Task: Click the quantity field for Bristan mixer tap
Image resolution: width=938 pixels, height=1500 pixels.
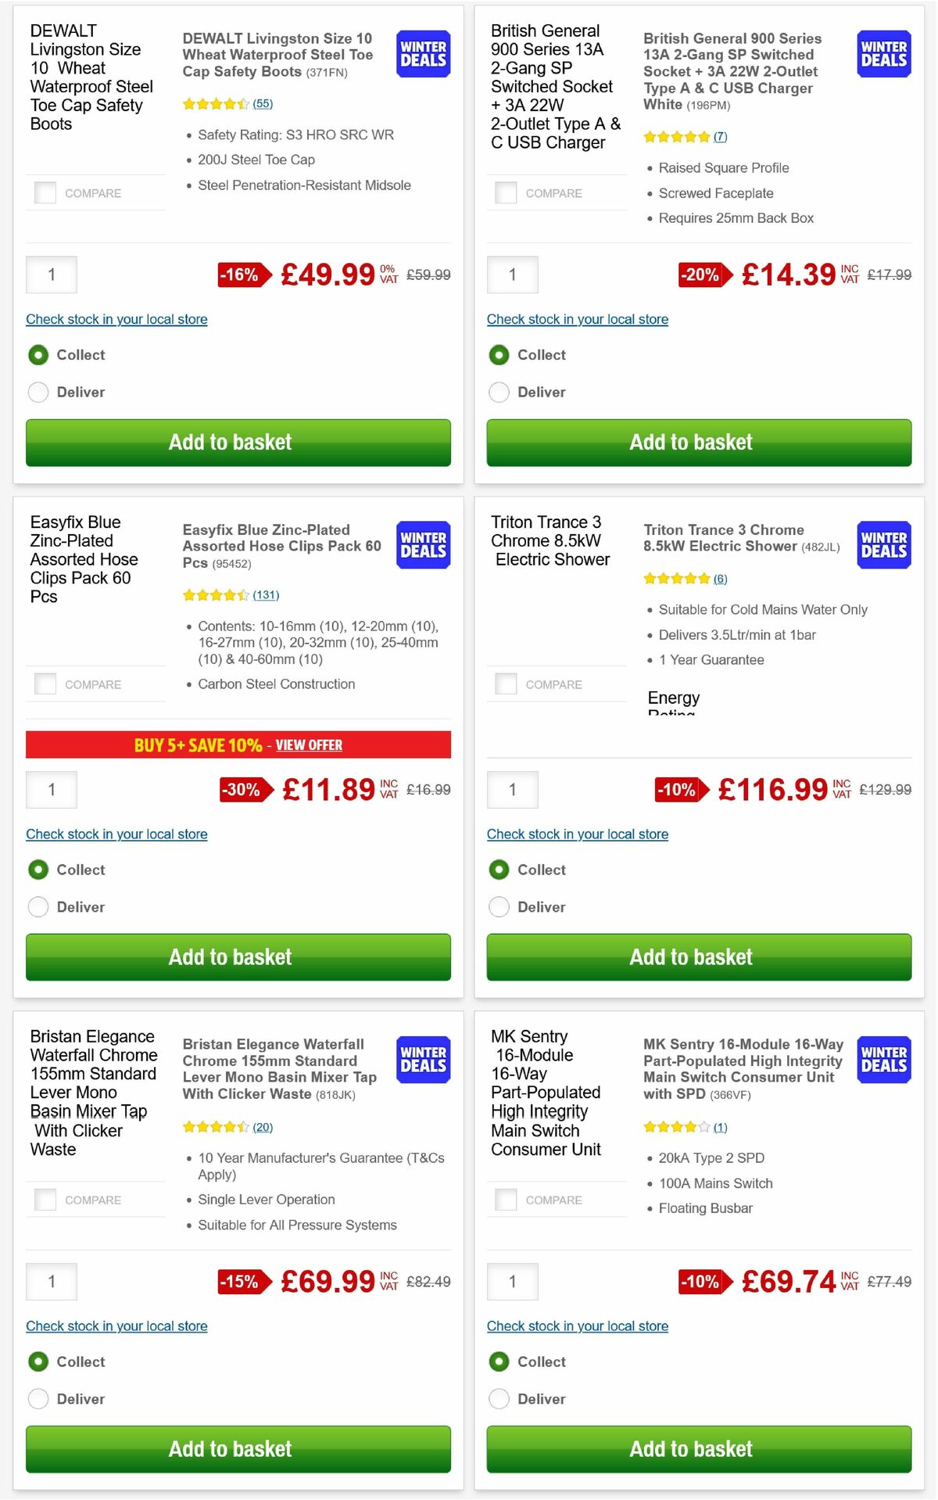Action: (x=52, y=1282)
